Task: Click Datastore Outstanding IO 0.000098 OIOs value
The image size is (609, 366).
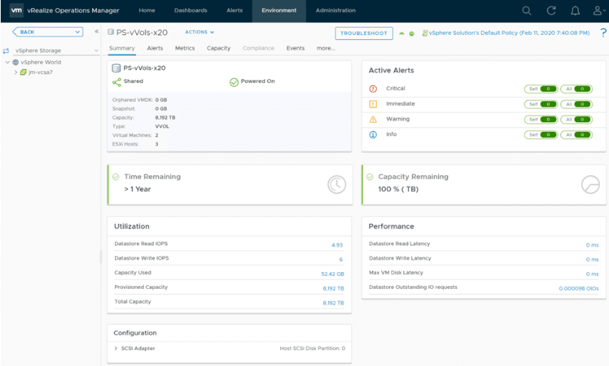Action: (x=578, y=288)
